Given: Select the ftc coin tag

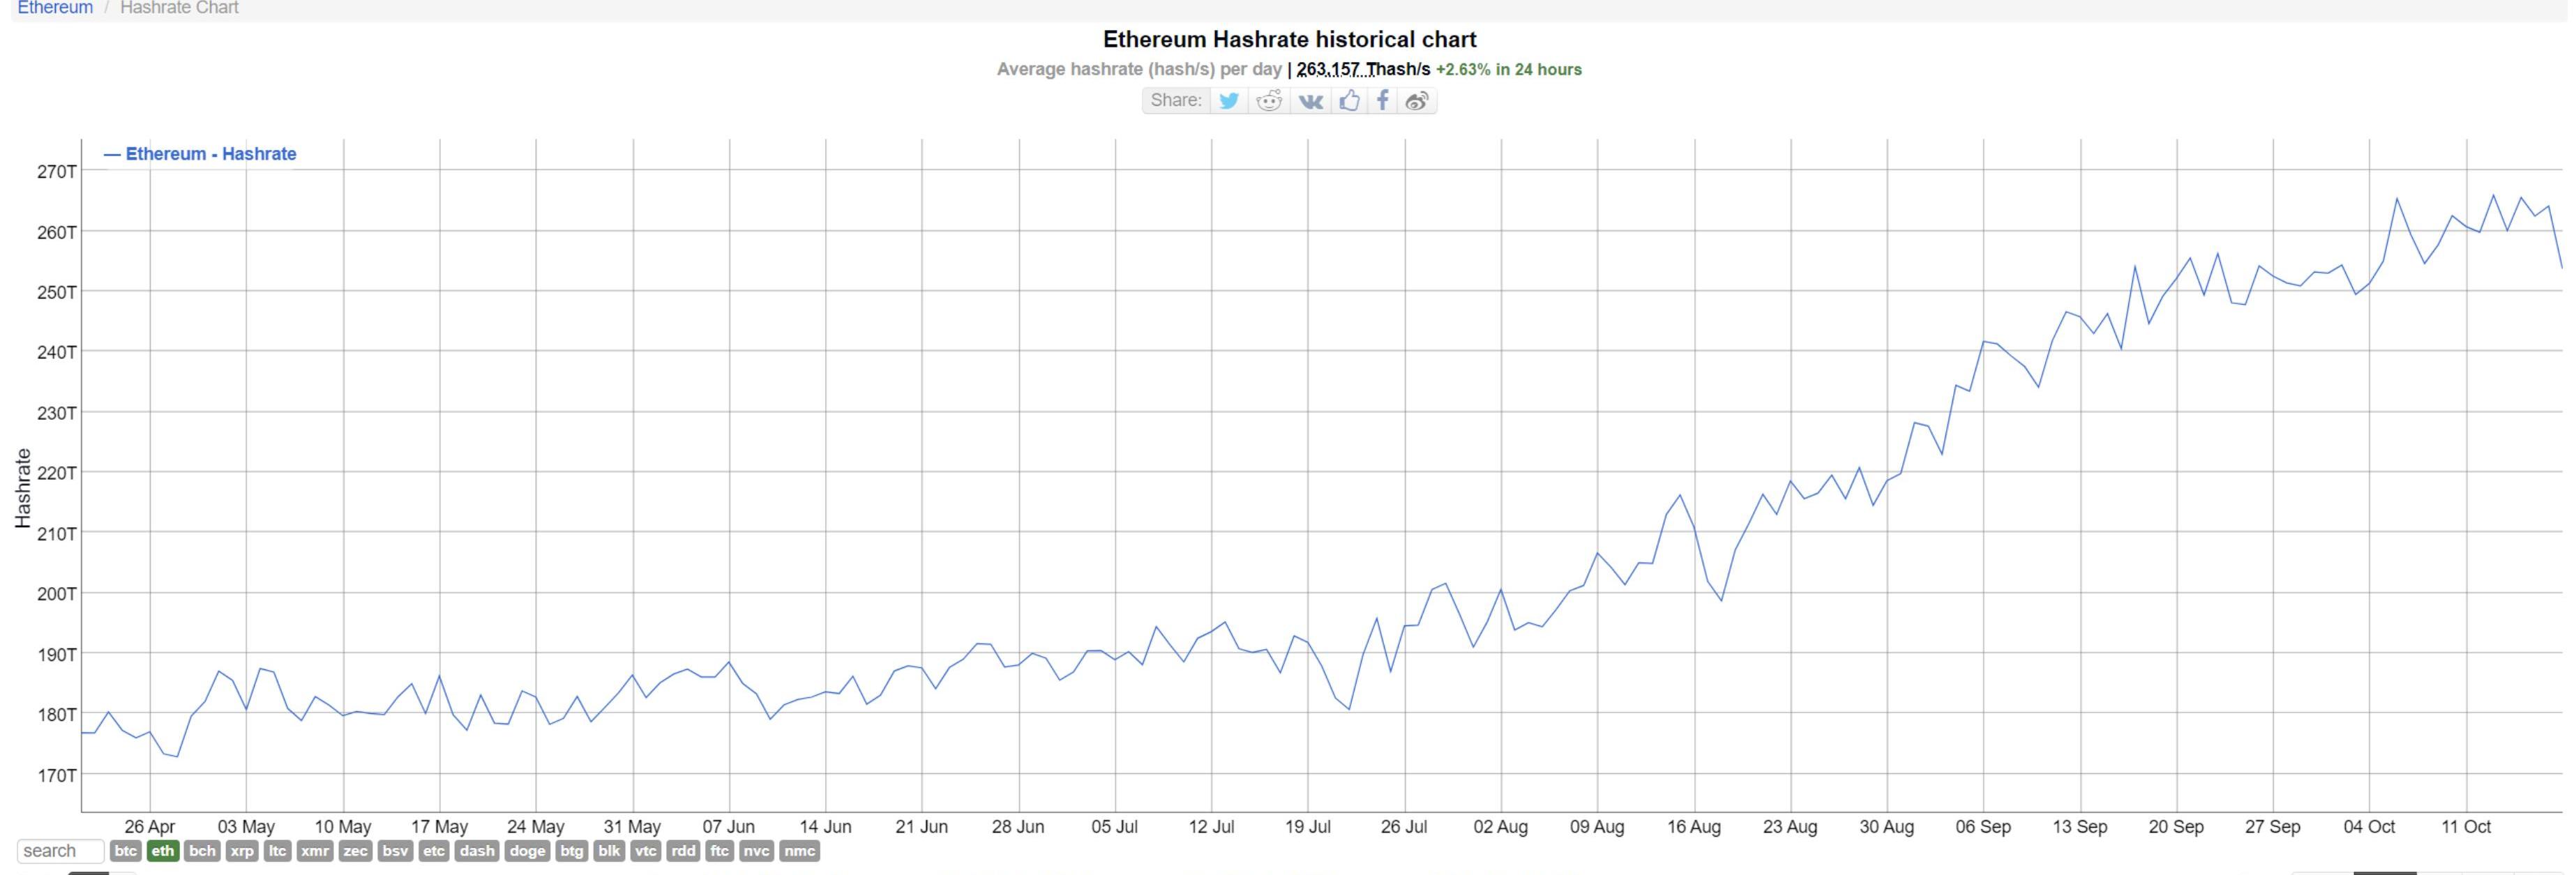Looking at the screenshot, I should [720, 851].
